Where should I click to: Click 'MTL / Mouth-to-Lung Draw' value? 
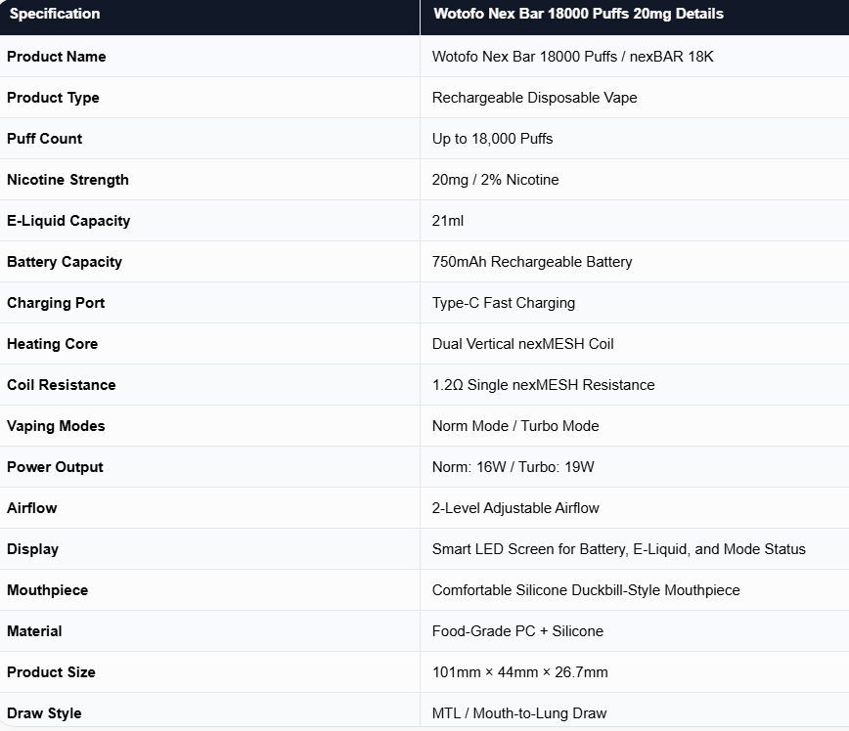click(519, 713)
